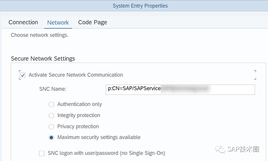Click the Secure Network Settings heading
This screenshot has width=268, height=161.
(x=43, y=58)
